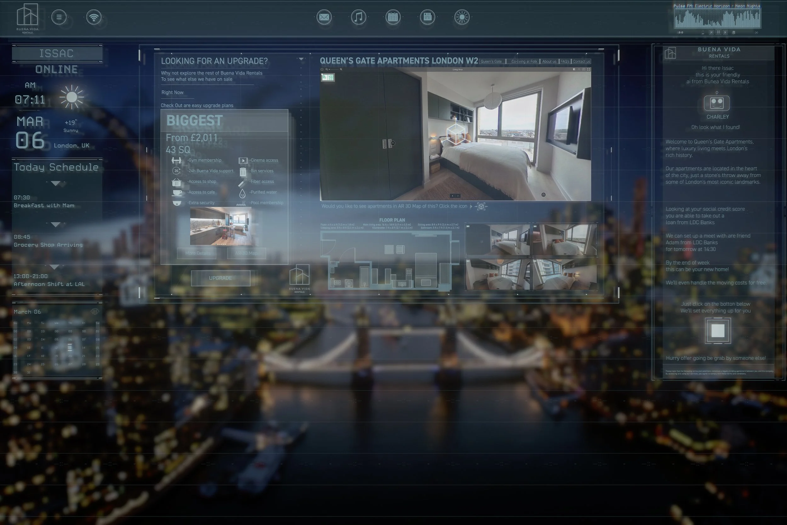Open the kitchen photo thumbnail
Image resolution: width=787 pixels, height=525 pixels.
220,226
